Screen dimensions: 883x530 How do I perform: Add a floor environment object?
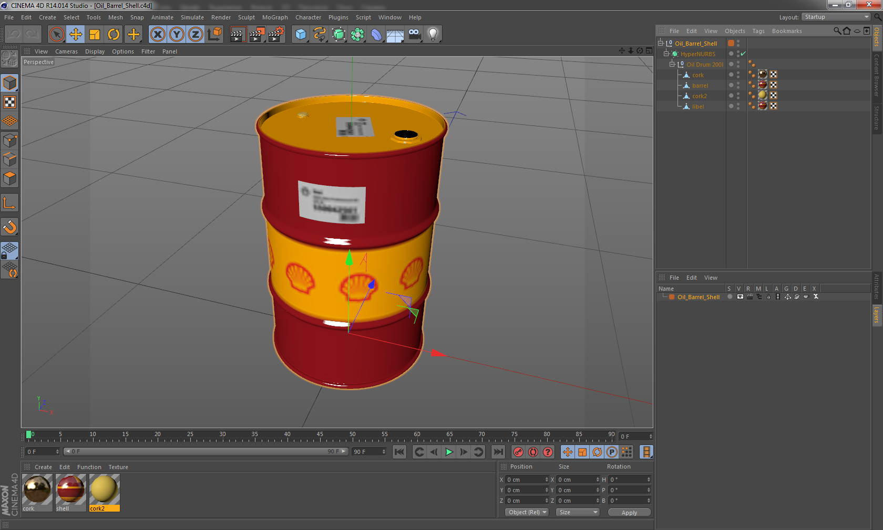tap(395, 35)
